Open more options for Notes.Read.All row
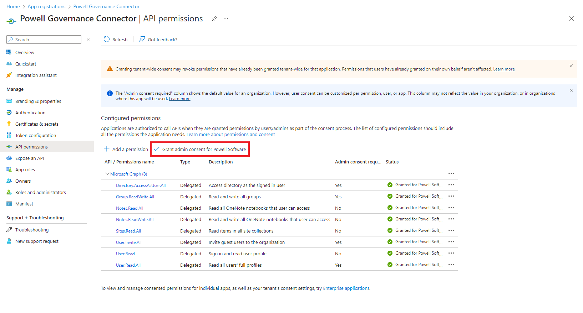 coord(451,208)
